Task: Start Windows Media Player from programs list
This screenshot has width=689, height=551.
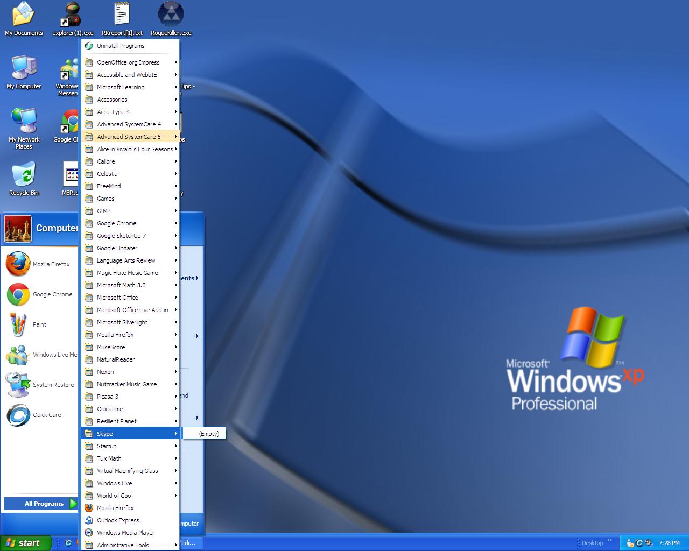Action: point(130,533)
